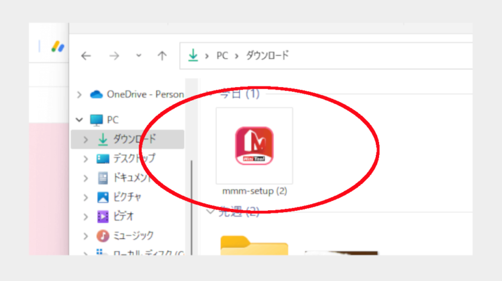Expand the ミュージック tree node

85,237
